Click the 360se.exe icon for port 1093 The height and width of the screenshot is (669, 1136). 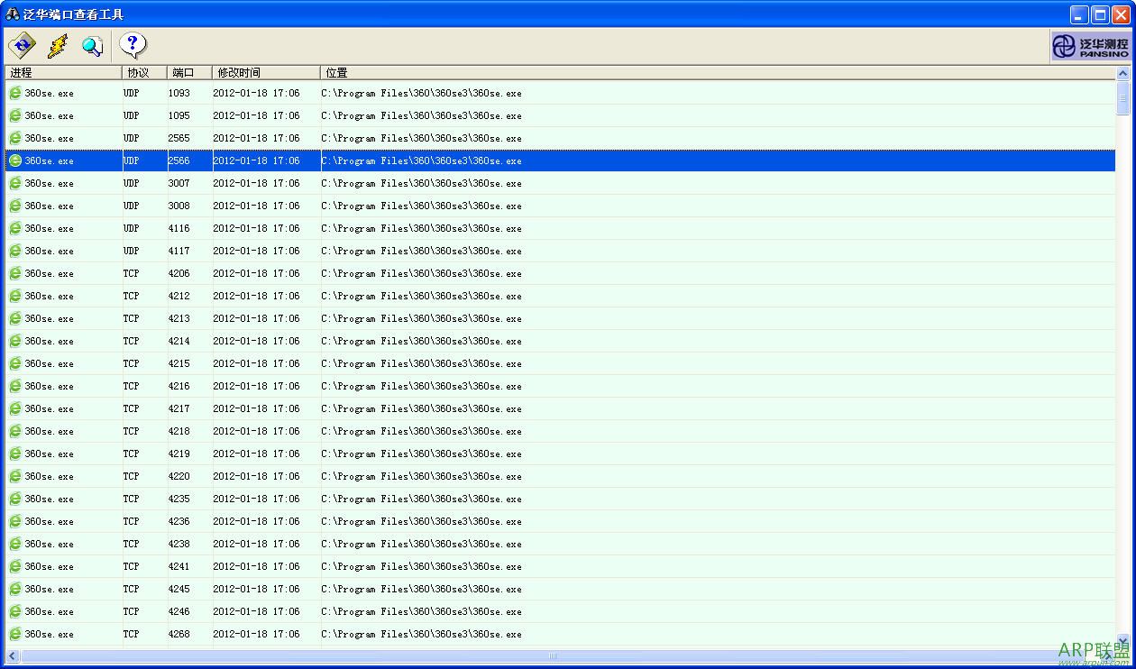pos(15,93)
